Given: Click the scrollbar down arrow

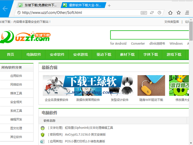Looking at the screenshot, I should (x=191, y=143).
